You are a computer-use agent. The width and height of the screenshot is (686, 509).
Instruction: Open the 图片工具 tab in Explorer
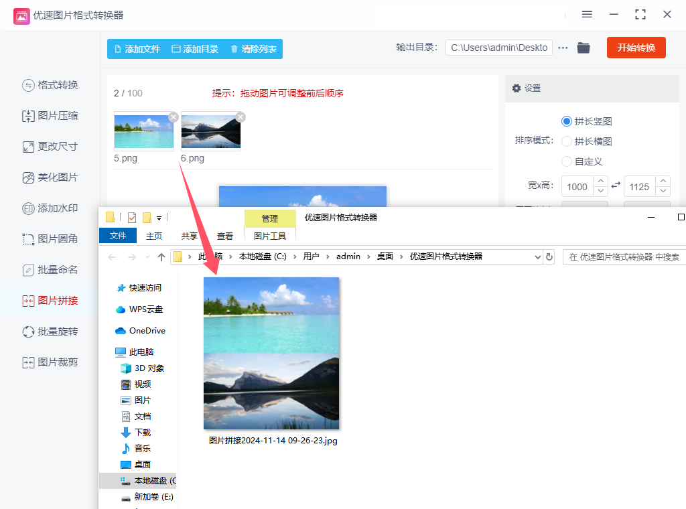click(x=270, y=236)
